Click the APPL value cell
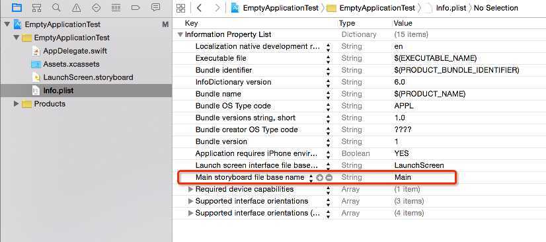Image resolution: width=546 pixels, height=242 pixels. 404,106
